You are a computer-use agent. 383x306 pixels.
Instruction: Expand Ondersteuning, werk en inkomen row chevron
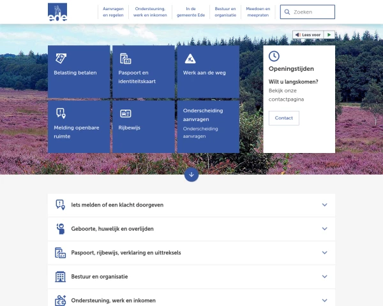[x=325, y=300]
